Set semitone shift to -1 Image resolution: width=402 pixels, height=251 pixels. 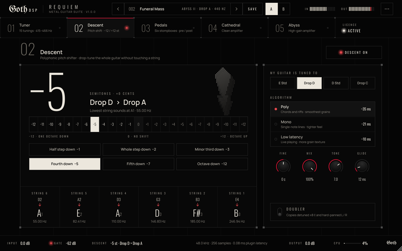pyautogui.click(x=130, y=124)
